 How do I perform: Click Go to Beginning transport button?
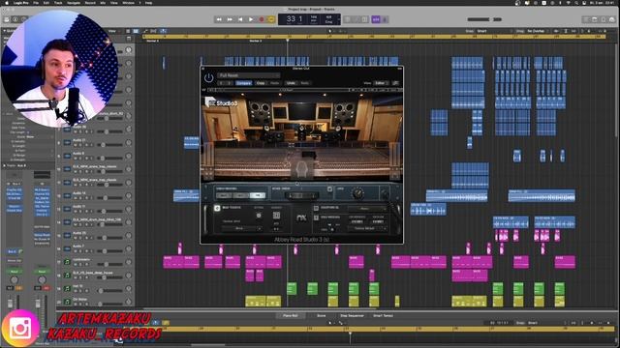coord(240,19)
